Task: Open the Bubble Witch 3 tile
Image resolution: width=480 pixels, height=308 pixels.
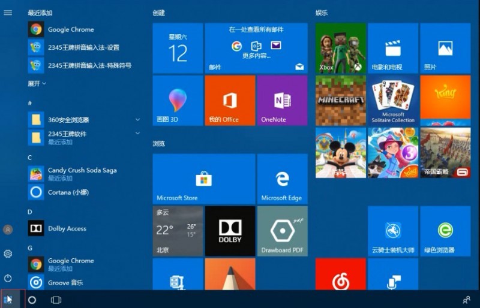Action: pyautogui.click(x=393, y=153)
